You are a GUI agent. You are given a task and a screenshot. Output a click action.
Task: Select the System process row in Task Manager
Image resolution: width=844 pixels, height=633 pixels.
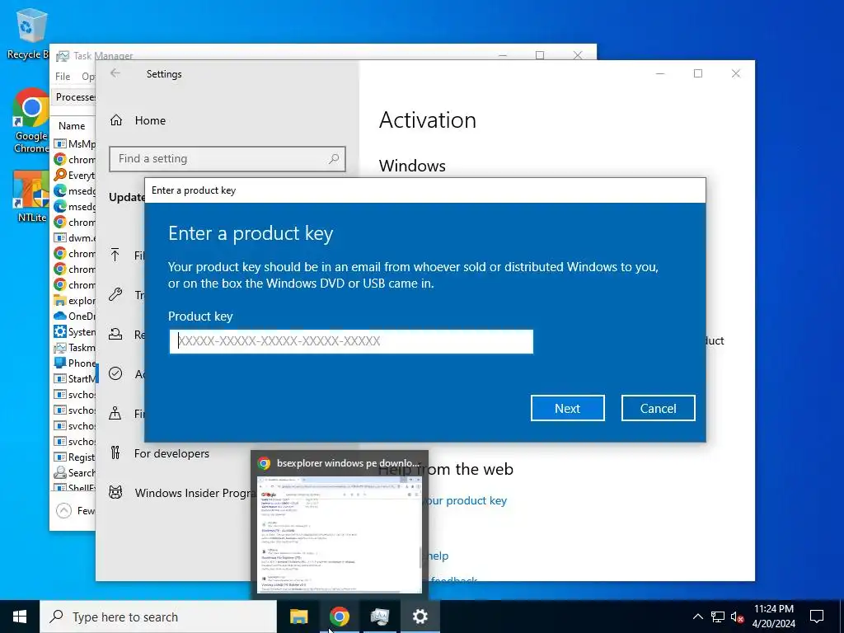pos(74,331)
